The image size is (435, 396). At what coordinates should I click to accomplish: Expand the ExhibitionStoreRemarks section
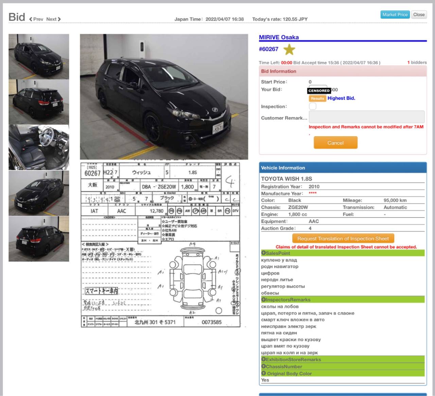pos(343,359)
